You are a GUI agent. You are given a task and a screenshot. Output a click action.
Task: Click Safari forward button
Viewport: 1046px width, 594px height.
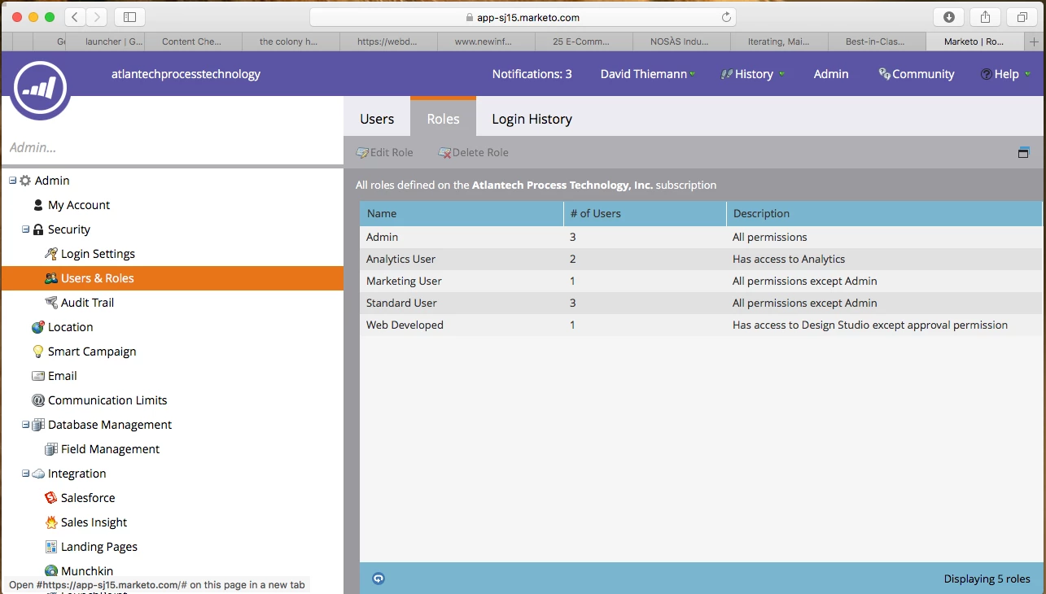(97, 17)
